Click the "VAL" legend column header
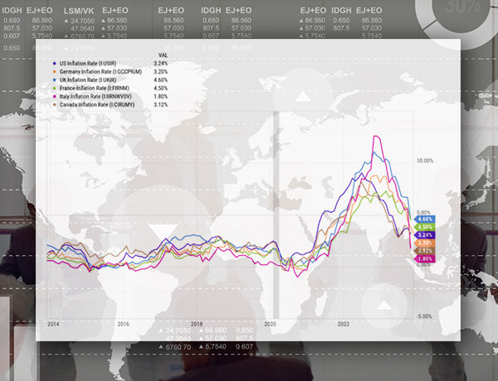Screen dimensions: 498x381 tap(163, 55)
